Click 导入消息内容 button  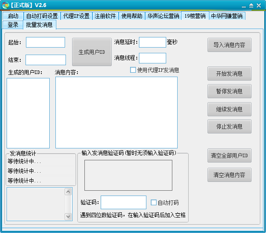[x=230, y=45]
